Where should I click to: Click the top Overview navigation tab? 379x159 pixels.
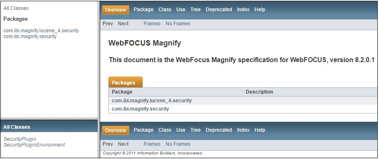pyautogui.click(x=115, y=10)
